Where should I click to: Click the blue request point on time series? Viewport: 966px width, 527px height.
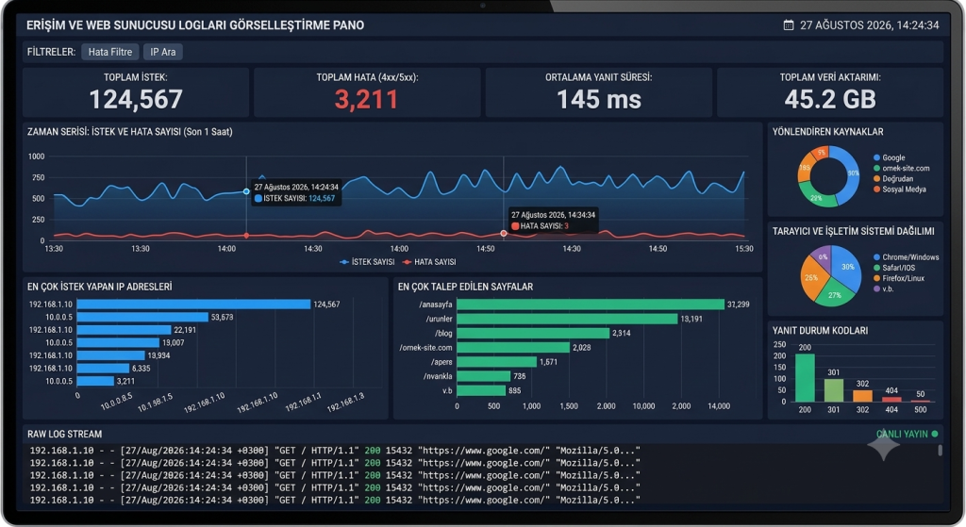[x=246, y=191]
